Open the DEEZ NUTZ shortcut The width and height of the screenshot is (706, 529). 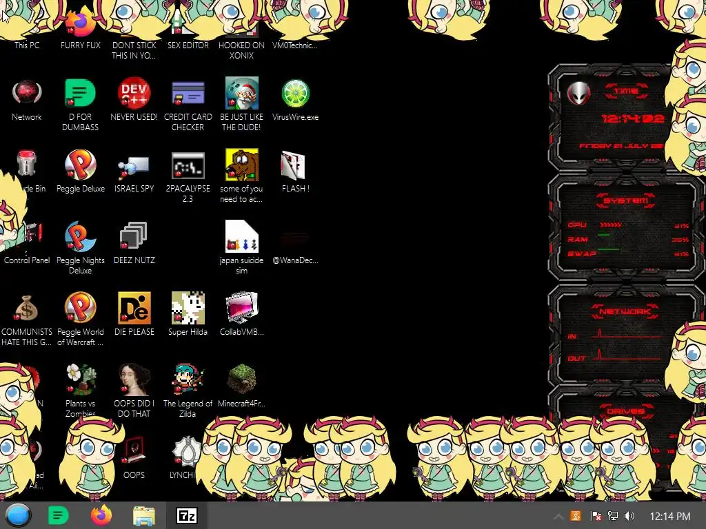133,236
